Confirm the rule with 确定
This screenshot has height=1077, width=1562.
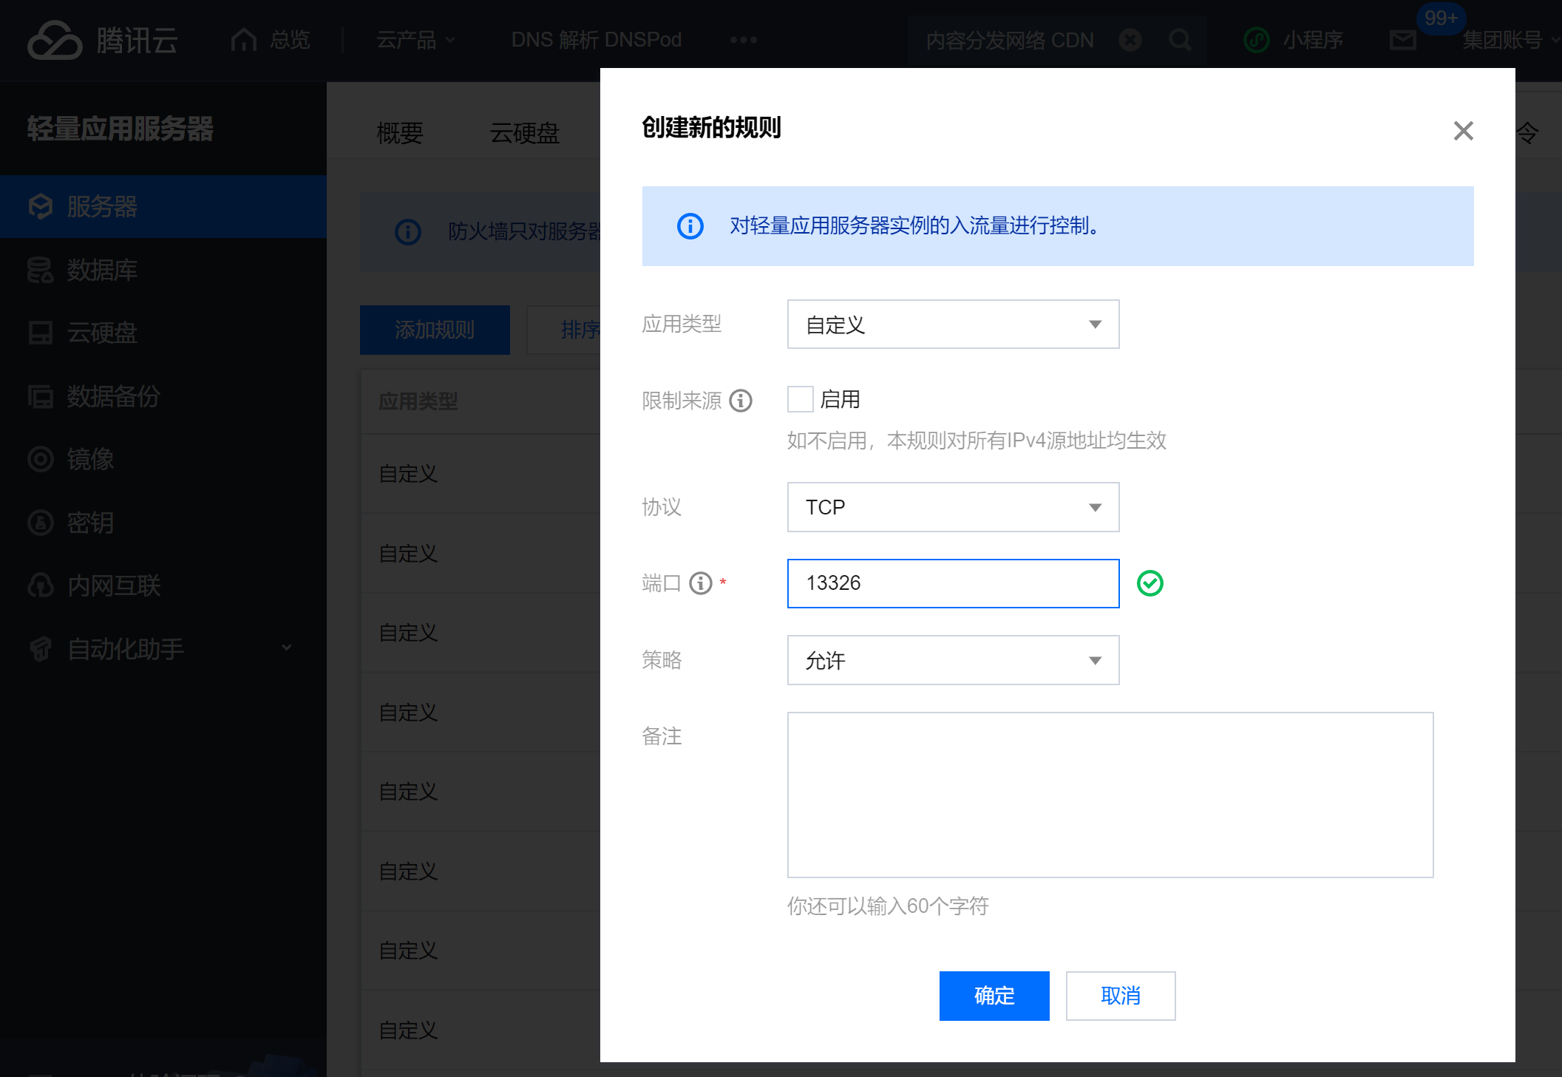(x=994, y=996)
